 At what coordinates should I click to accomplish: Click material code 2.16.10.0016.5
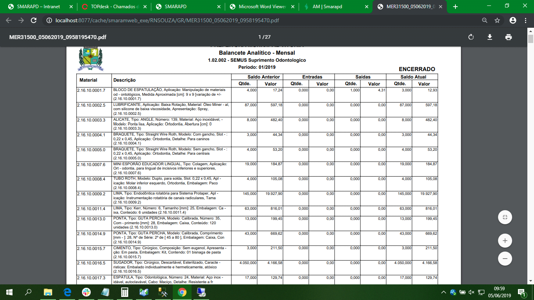91,263
